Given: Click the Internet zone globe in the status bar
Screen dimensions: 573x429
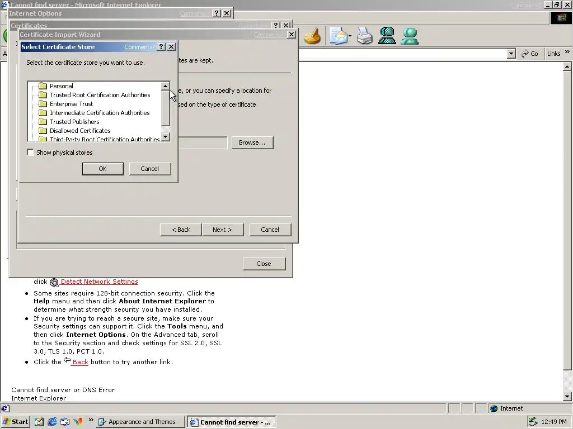Looking at the screenshot, I should tap(494, 408).
